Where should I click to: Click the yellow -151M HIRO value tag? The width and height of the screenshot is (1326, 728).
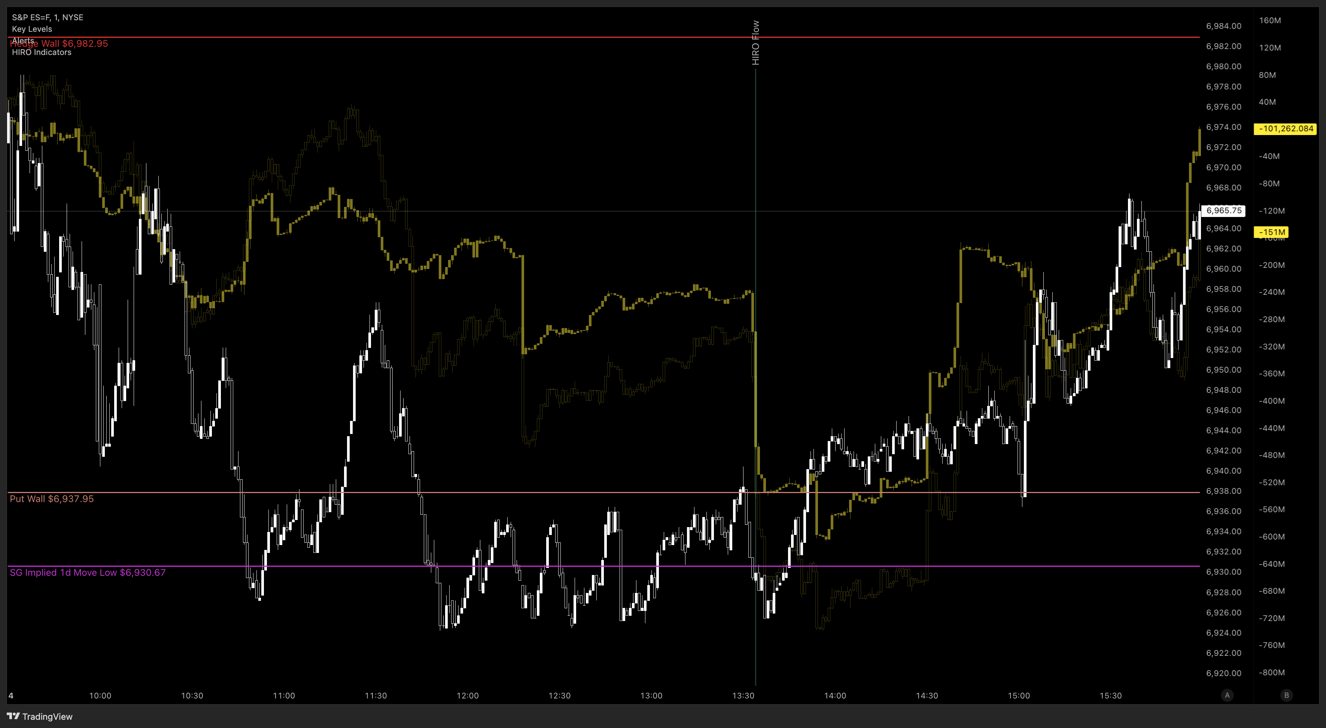pyautogui.click(x=1271, y=232)
